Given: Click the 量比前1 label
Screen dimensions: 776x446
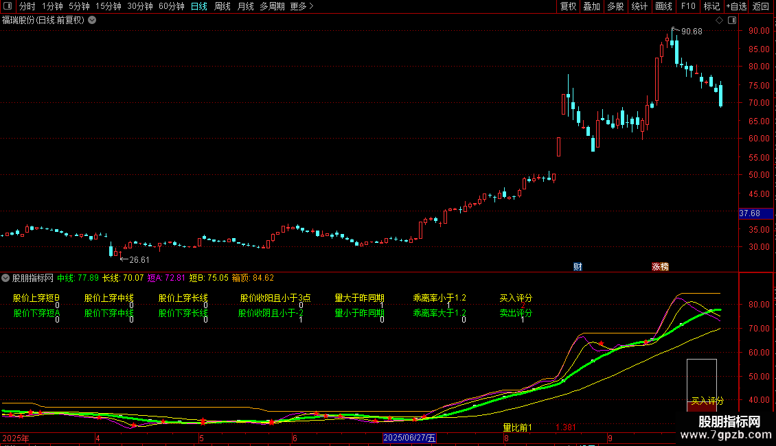Looking at the screenshot, I should tap(518, 427).
